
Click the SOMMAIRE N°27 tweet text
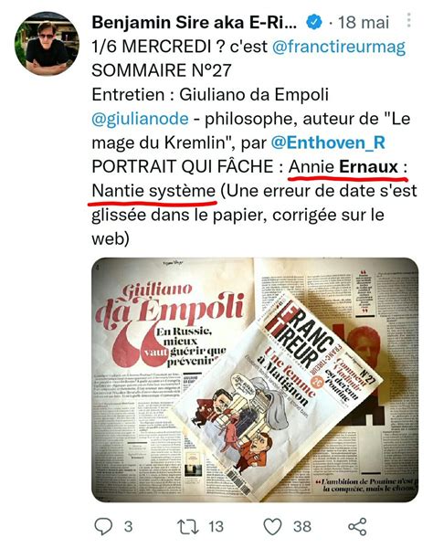162,70
